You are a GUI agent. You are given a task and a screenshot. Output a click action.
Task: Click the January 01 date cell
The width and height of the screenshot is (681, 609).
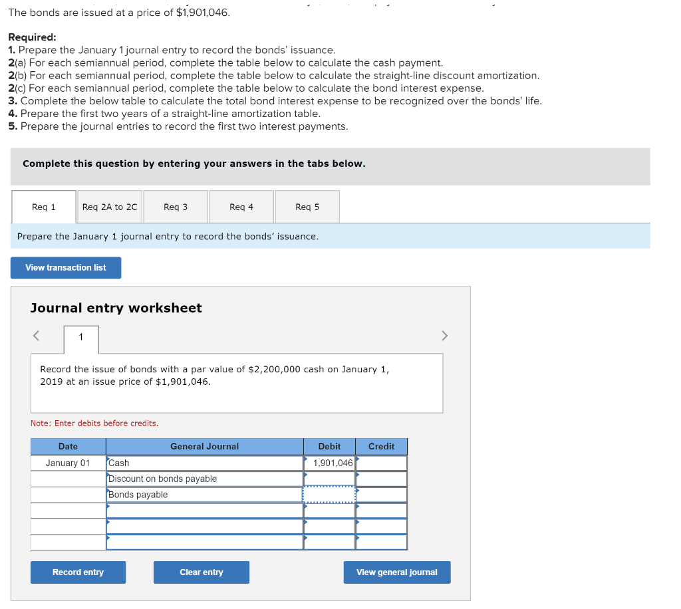pos(68,463)
